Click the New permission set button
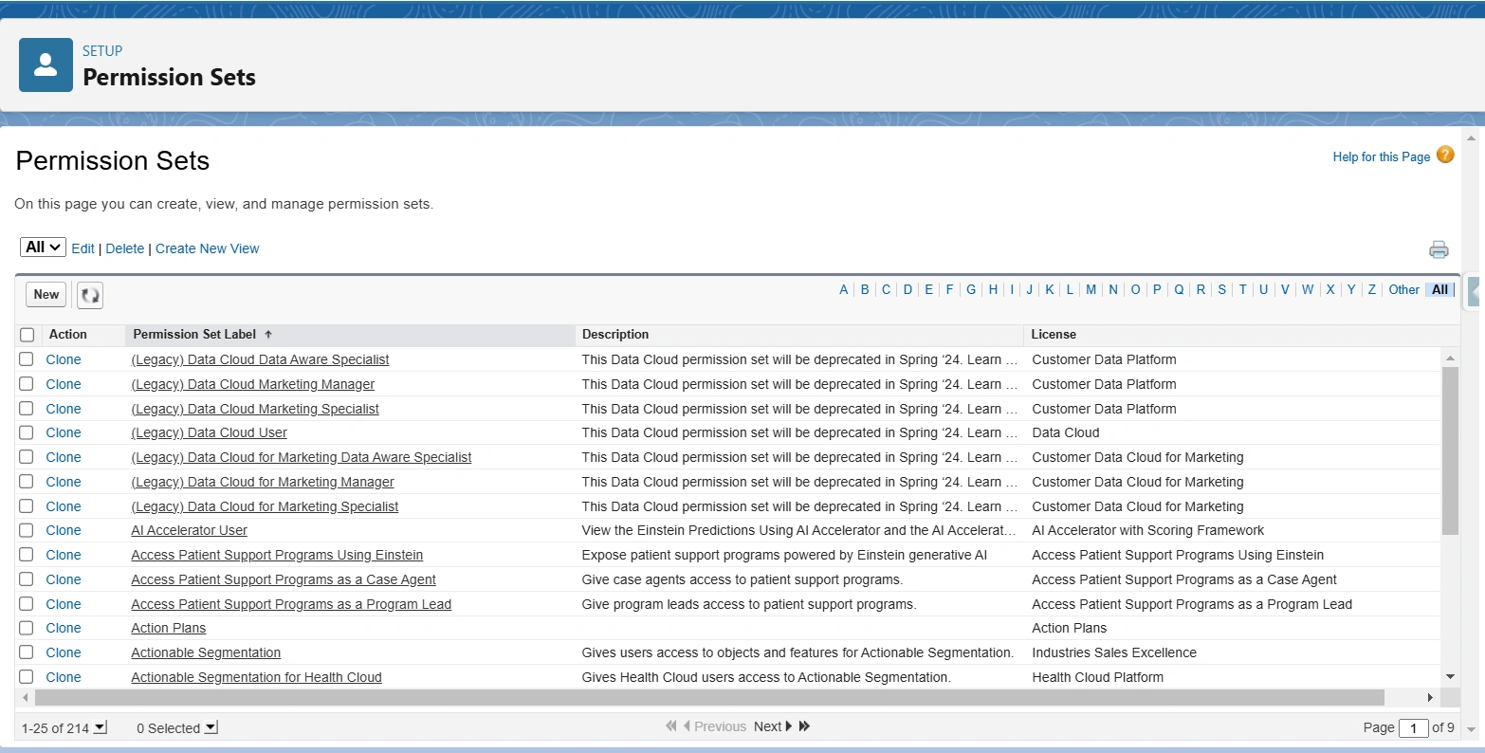The width and height of the screenshot is (1485, 753). (x=45, y=295)
